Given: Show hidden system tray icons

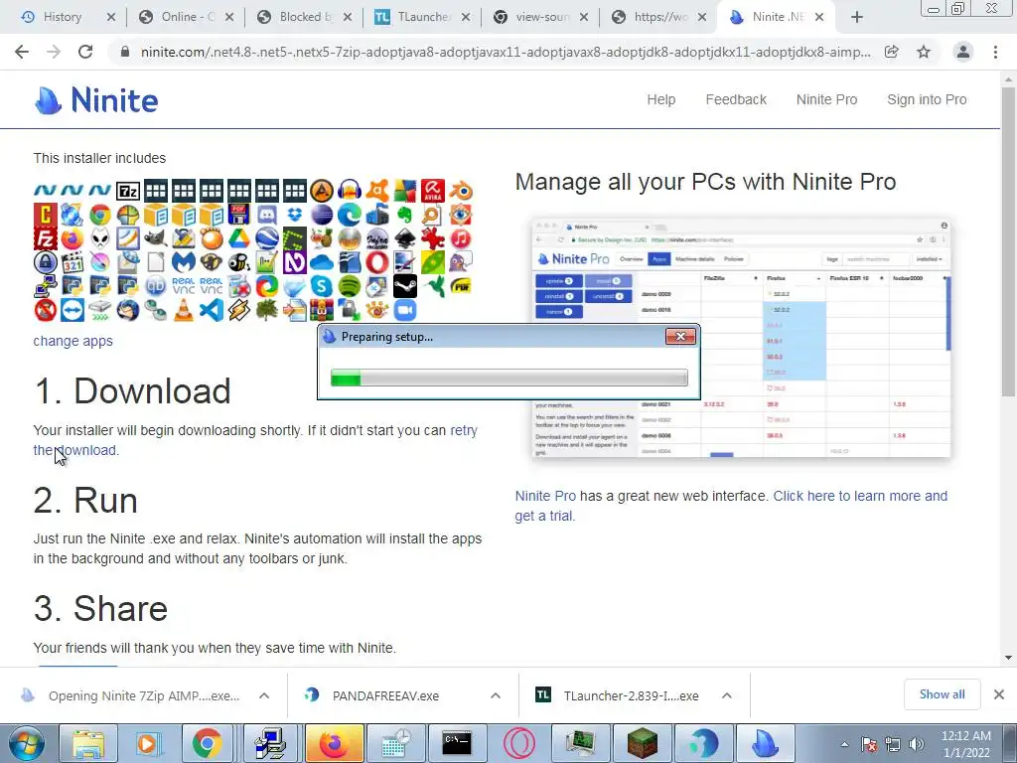Looking at the screenshot, I should (844, 744).
